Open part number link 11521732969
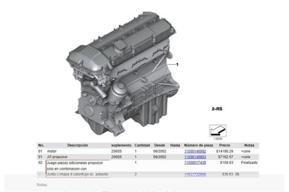289x192 pixels. (x=195, y=174)
